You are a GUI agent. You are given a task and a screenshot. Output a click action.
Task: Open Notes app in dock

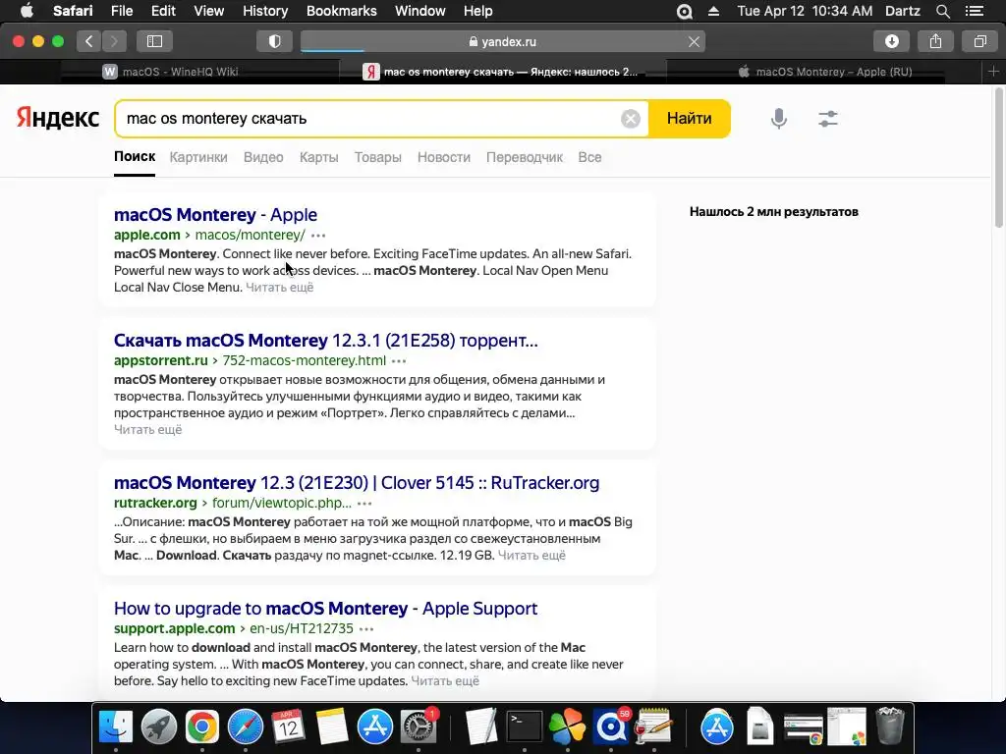click(x=331, y=727)
